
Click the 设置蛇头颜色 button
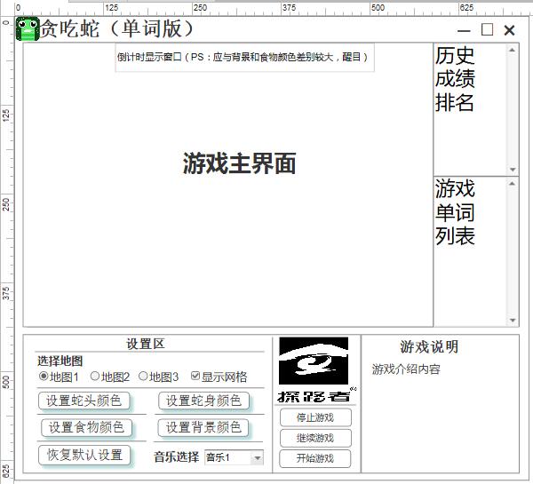[84, 401]
